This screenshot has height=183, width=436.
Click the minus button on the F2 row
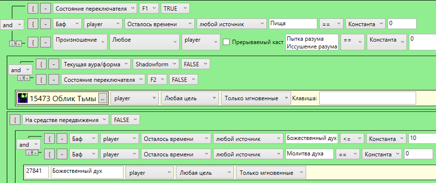pos(54,80)
